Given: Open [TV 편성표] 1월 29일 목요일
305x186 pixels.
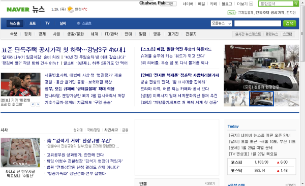Looking at the screenshot, I should (x=253, y=154).
